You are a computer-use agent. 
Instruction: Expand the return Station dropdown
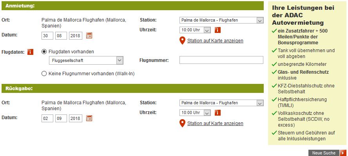[221, 103]
